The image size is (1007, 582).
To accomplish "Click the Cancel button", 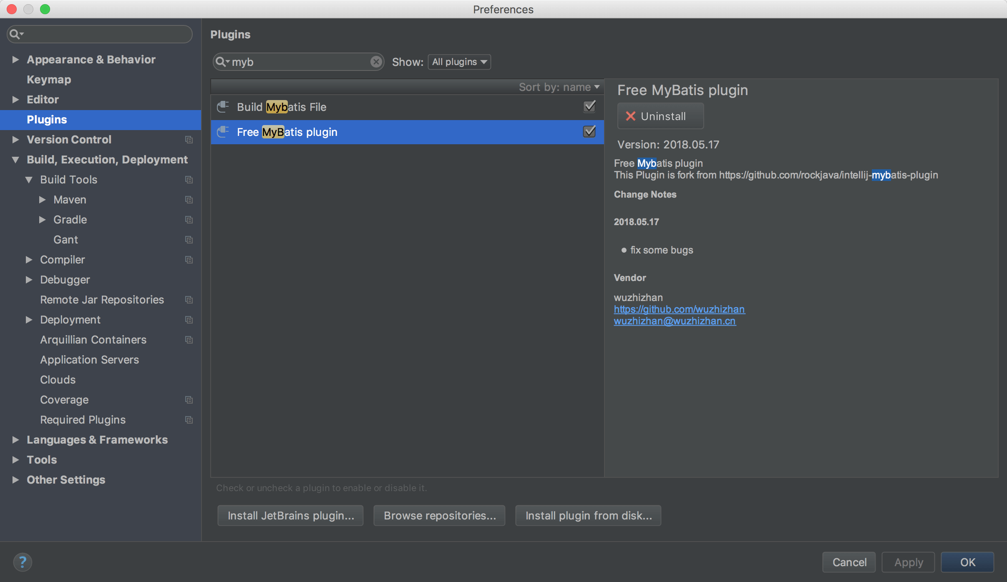I will click(849, 562).
